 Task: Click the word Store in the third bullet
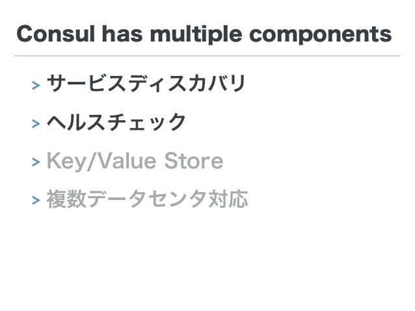[x=194, y=160]
